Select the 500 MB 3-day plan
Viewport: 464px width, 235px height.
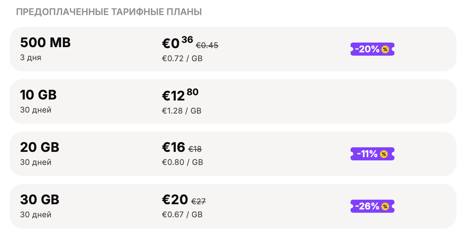click(45, 43)
